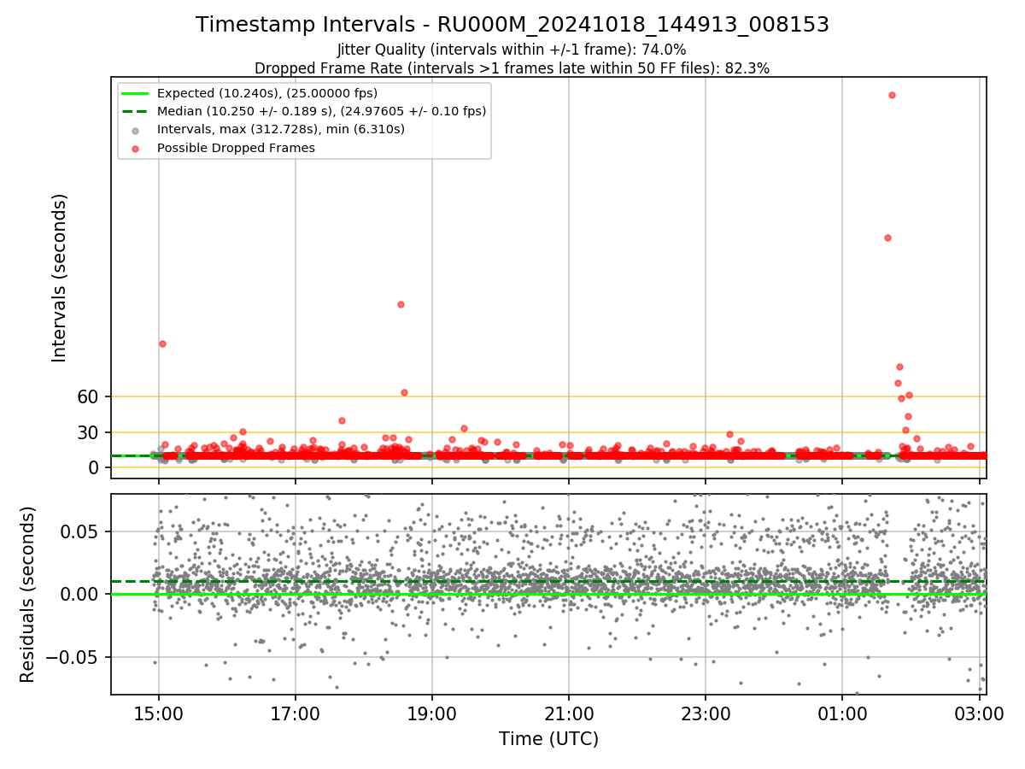The height and width of the screenshot is (769, 1025).
Task: Click the 30 tick on the intervals axis
Action: coord(87,432)
